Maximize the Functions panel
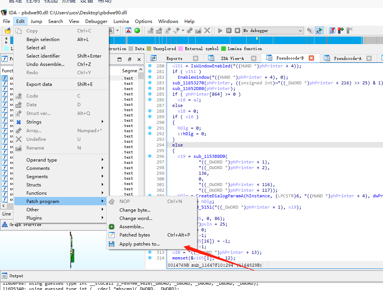383x290 pixels. coord(119,60)
